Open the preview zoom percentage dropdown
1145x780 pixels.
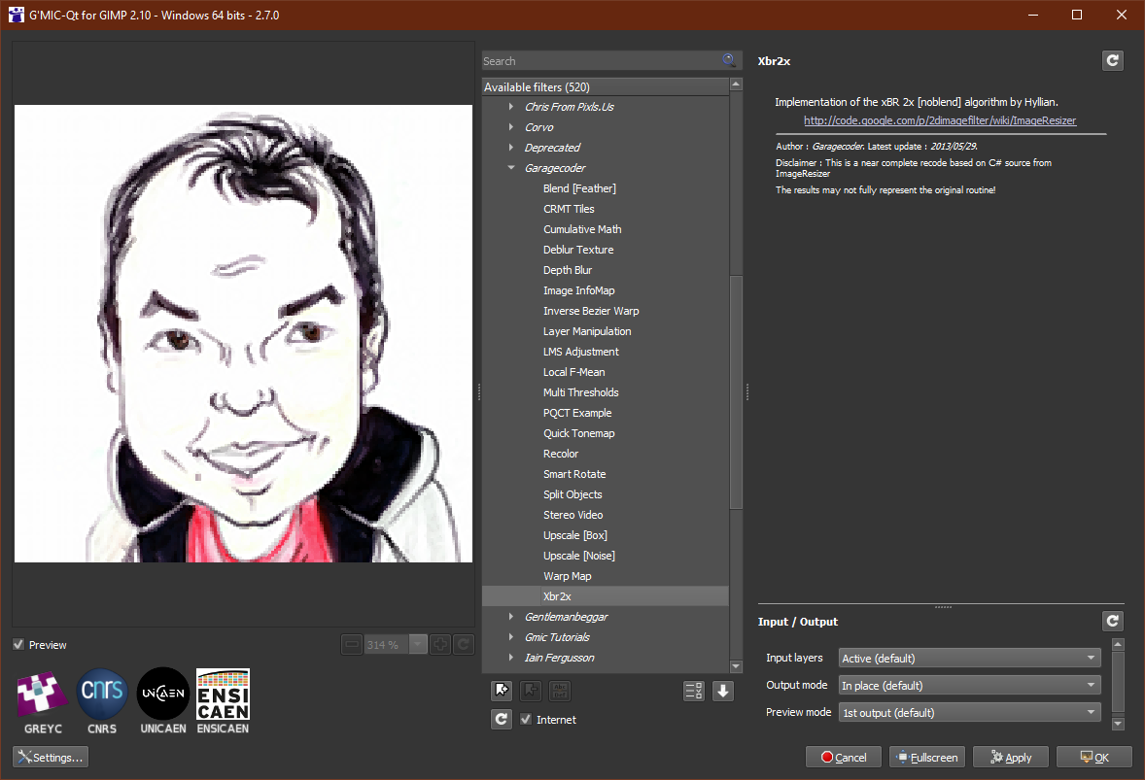click(x=418, y=644)
